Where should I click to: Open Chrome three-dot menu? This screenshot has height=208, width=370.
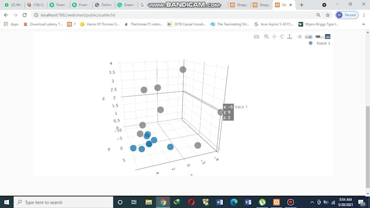(364, 15)
